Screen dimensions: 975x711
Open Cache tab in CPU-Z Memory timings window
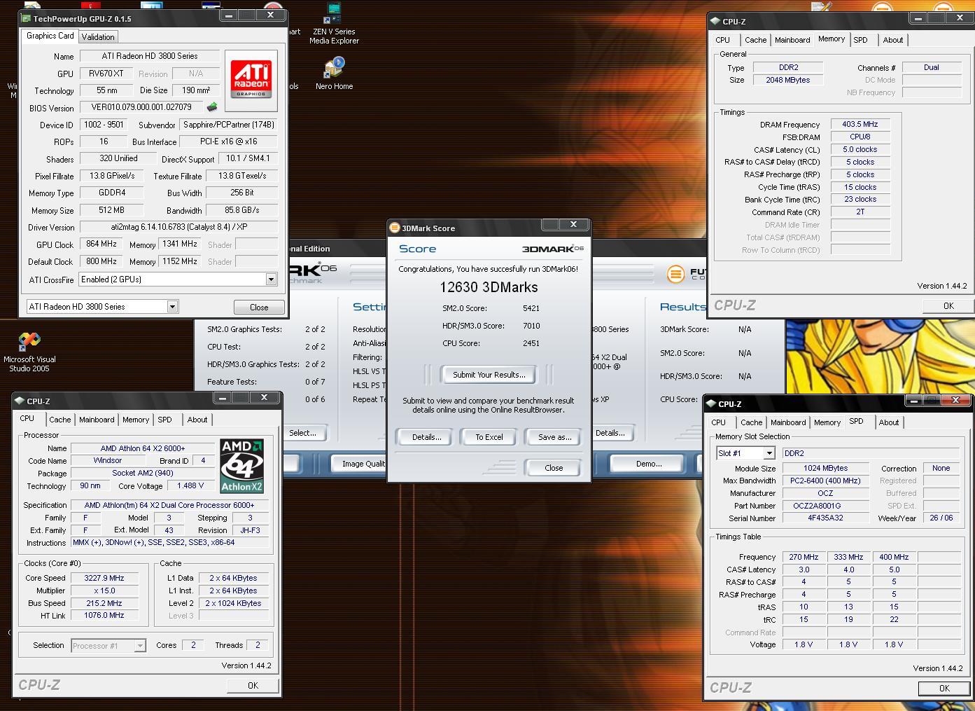click(756, 40)
